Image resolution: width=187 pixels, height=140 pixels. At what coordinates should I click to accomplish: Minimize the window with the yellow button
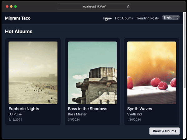(x=11, y=7)
